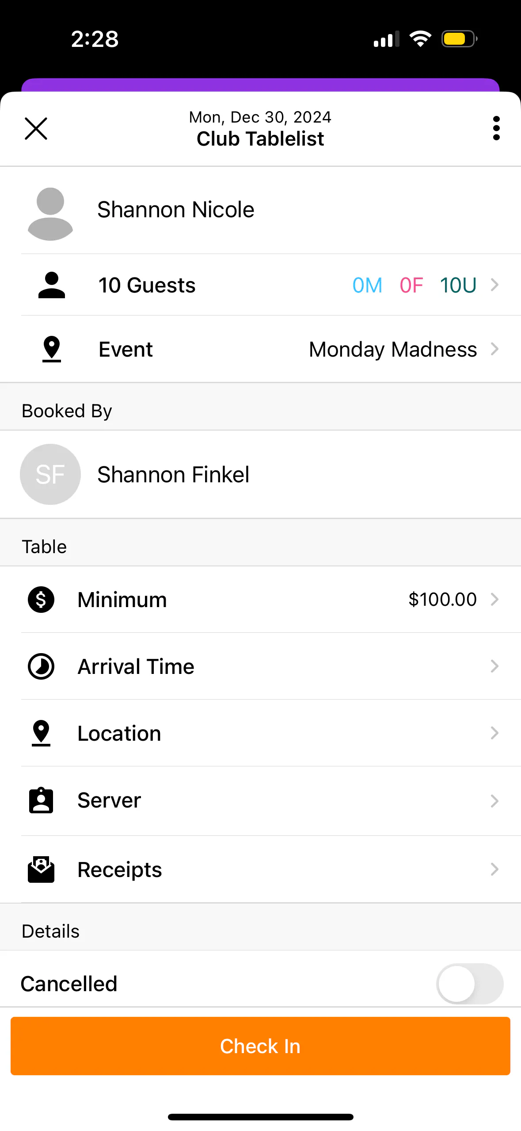Toggle the Cancelled switch
The image size is (521, 1131).
[469, 984]
